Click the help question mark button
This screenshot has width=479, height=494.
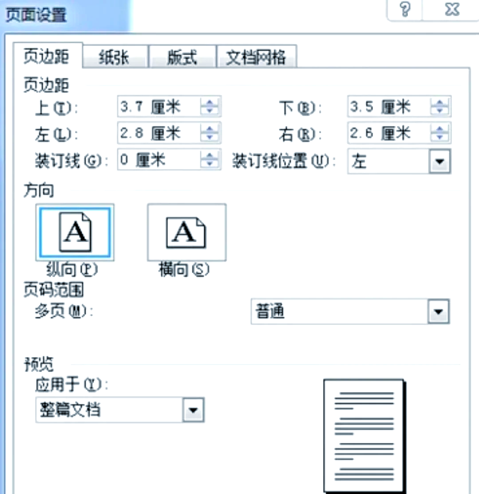[405, 9]
